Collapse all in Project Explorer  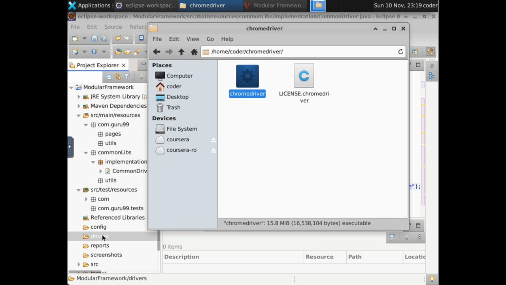109,77
